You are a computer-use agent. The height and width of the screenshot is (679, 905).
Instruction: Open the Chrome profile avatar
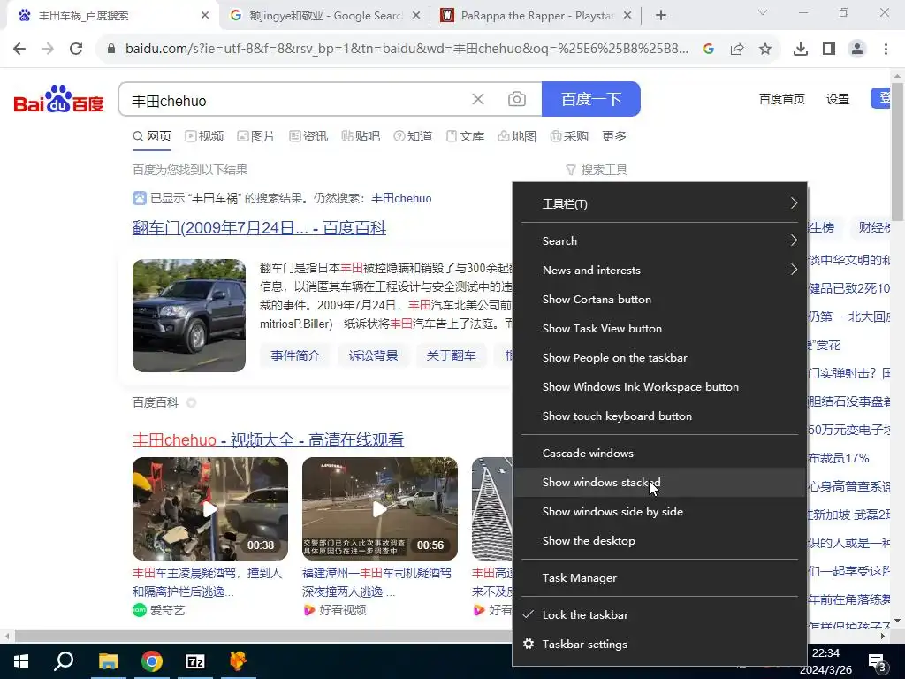tap(857, 50)
